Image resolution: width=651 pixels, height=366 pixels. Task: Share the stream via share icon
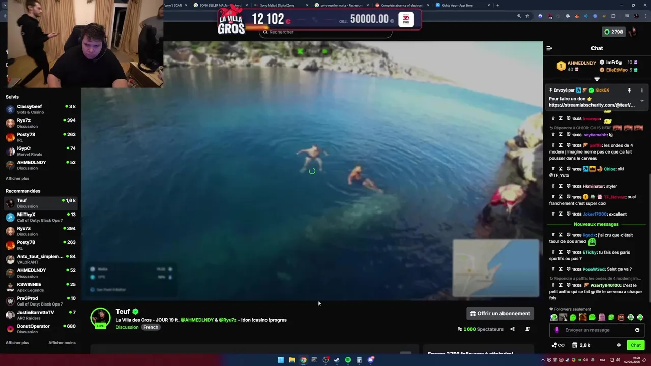pos(512,329)
